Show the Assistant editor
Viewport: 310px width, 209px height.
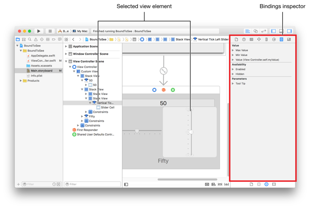255,31
